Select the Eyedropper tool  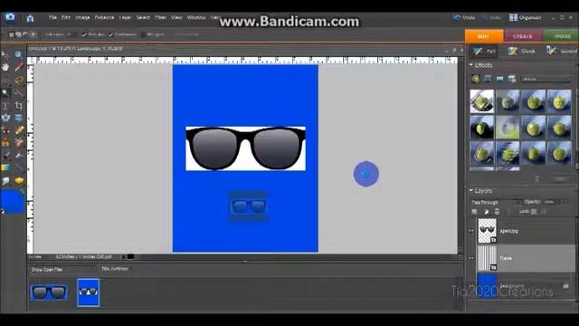[18, 67]
